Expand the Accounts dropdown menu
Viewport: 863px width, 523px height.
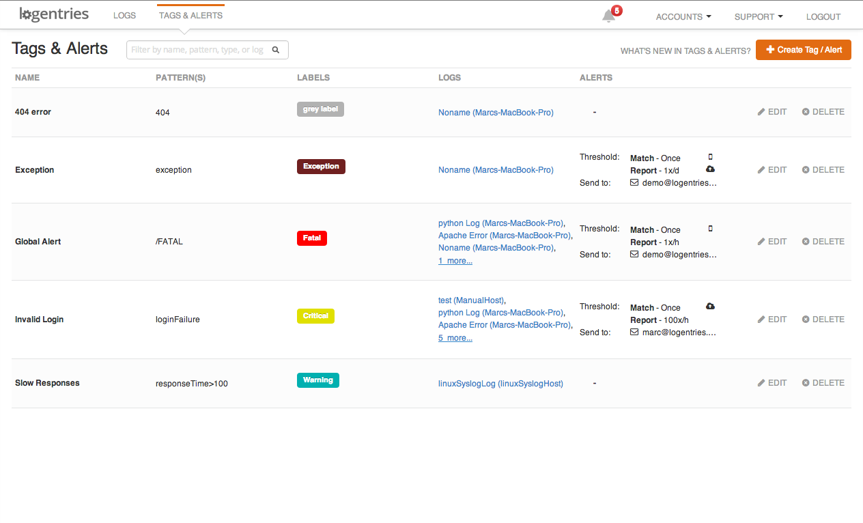[x=683, y=16]
